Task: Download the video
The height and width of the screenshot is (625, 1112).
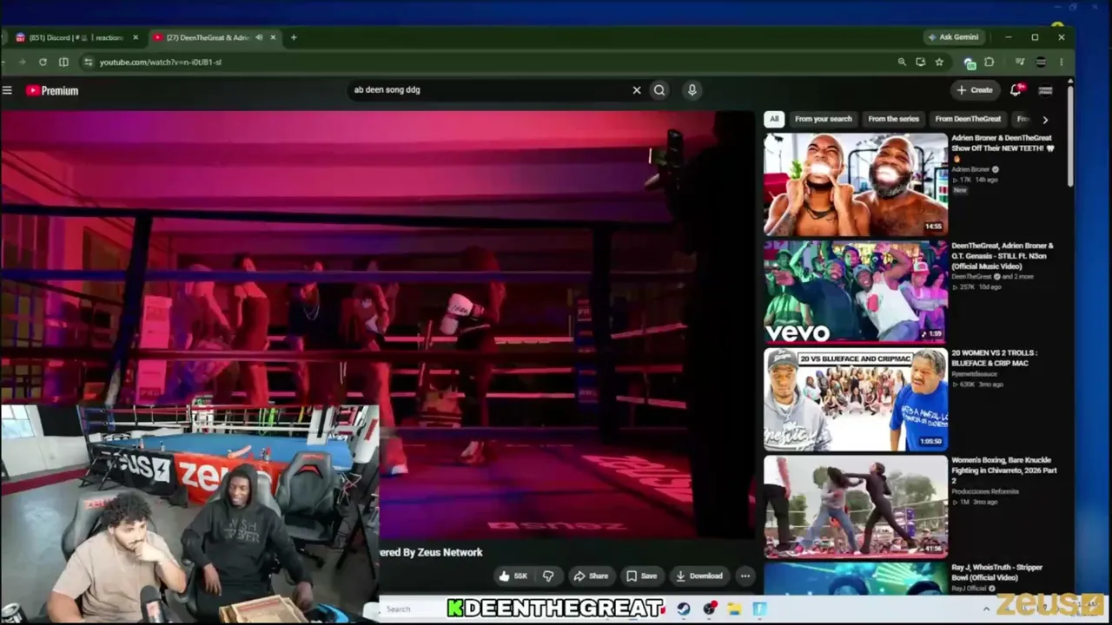Action: pos(699,576)
